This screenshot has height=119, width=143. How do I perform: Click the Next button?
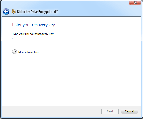click(x=110, y=111)
